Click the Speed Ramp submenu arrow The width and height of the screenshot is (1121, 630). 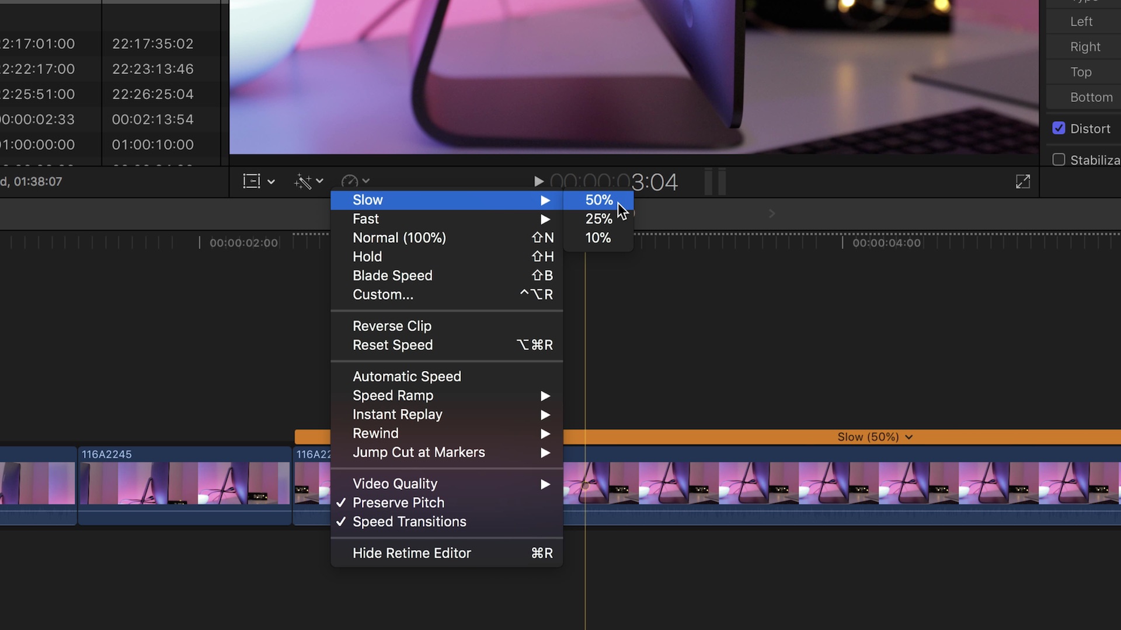pos(545,395)
